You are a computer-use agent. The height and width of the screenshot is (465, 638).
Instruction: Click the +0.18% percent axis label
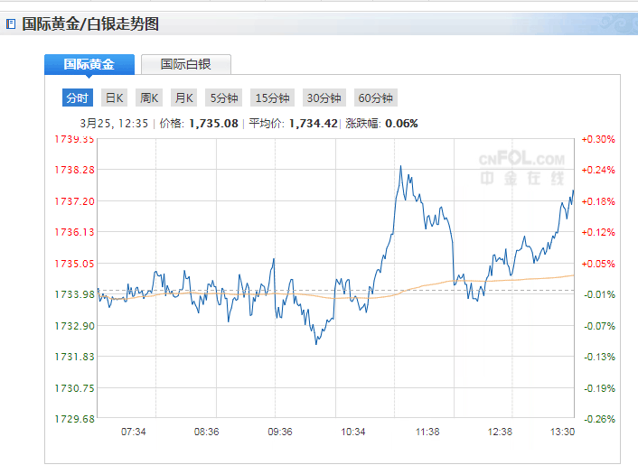coord(598,201)
